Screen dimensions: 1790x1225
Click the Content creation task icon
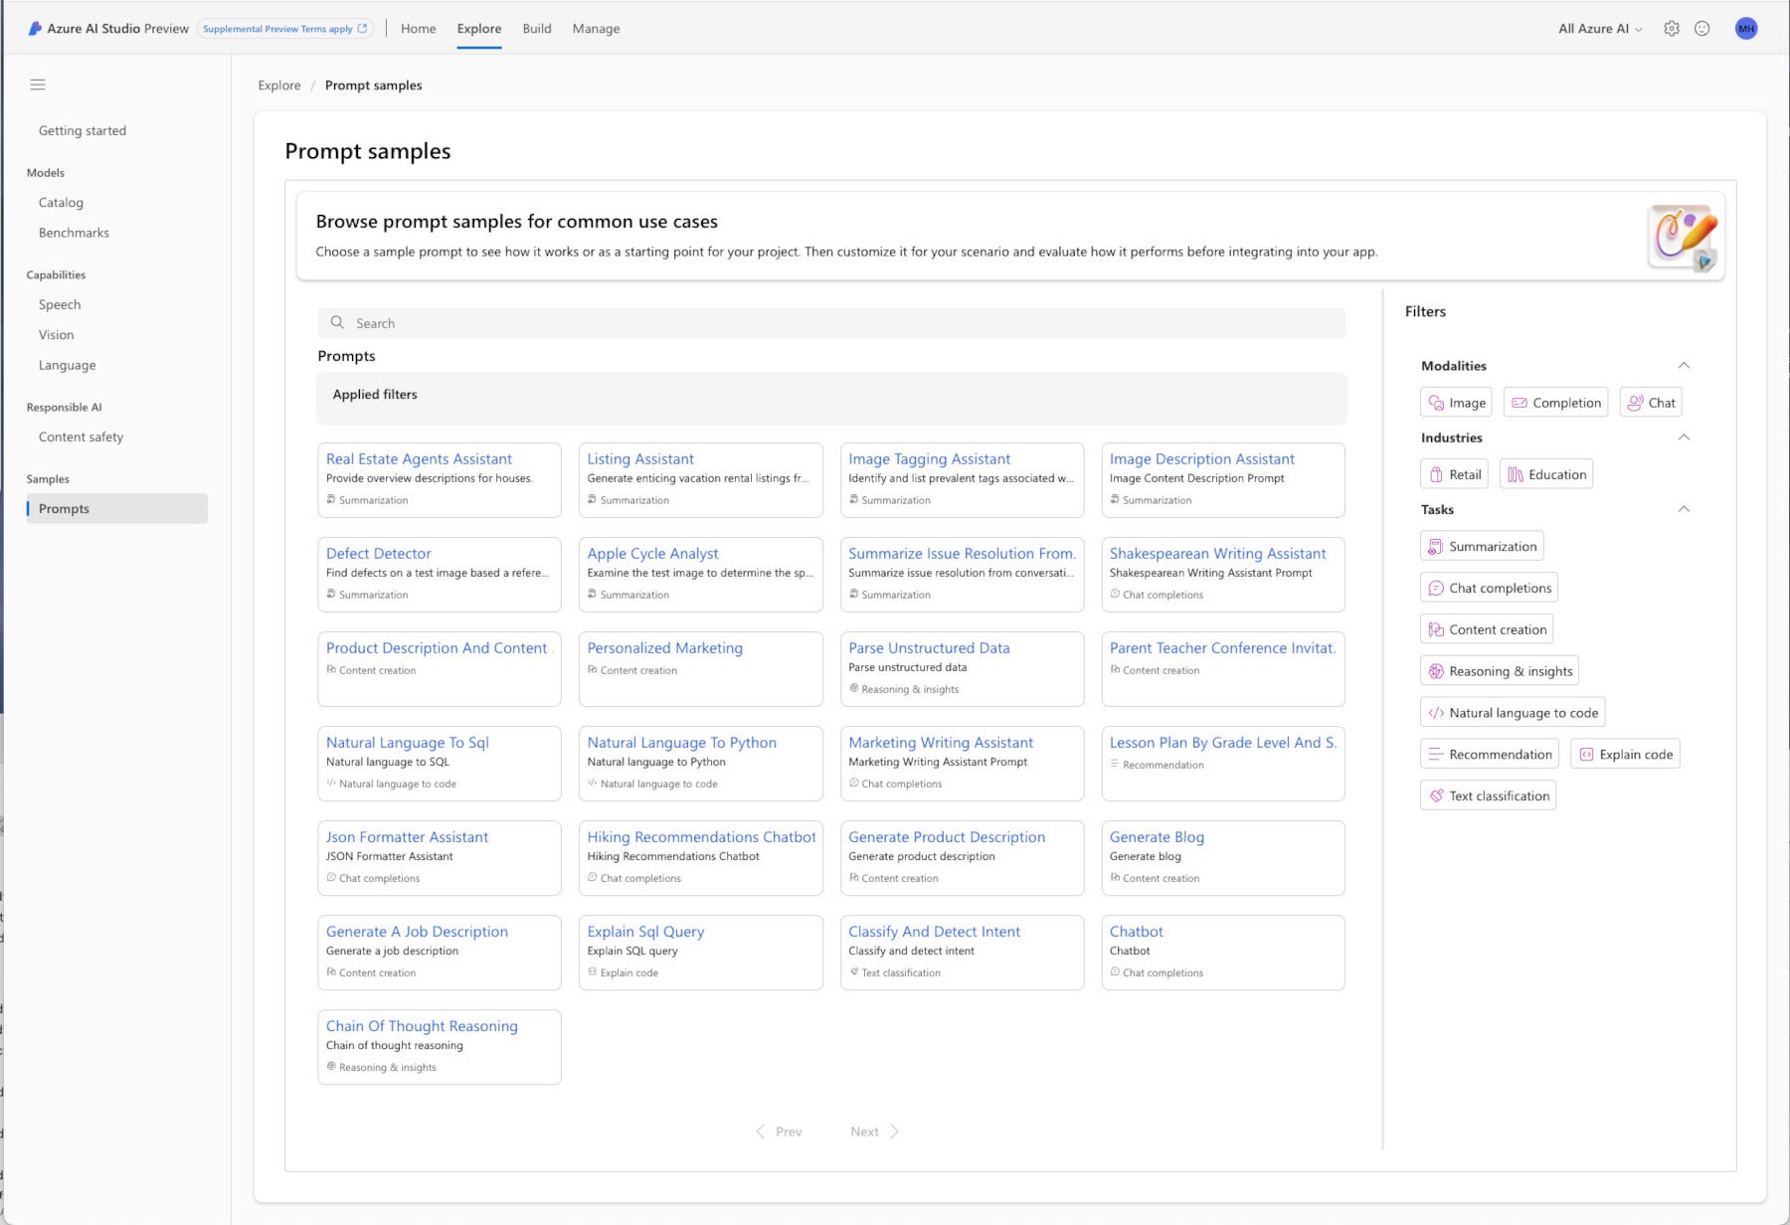1436,629
